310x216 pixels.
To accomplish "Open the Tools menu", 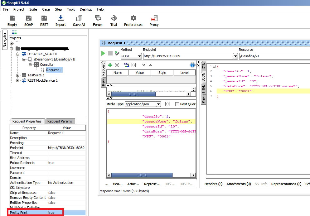I will [x=71, y=9].
